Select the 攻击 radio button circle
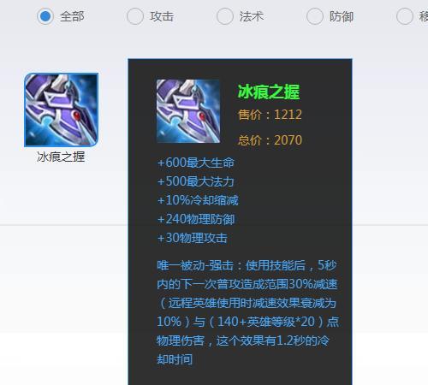428x385 pixels. point(135,16)
